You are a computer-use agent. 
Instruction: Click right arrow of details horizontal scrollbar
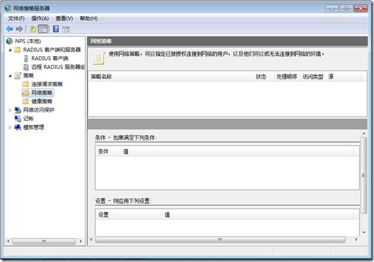[x=357, y=239]
